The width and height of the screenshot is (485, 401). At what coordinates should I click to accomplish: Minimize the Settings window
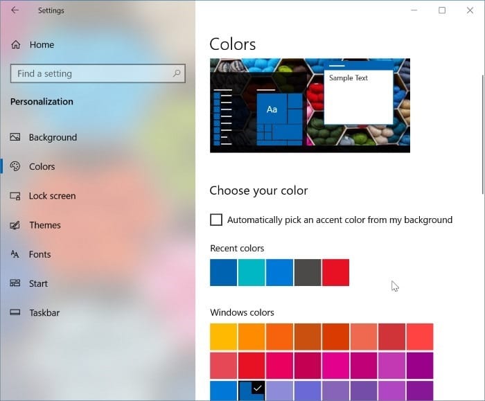click(414, 10)
